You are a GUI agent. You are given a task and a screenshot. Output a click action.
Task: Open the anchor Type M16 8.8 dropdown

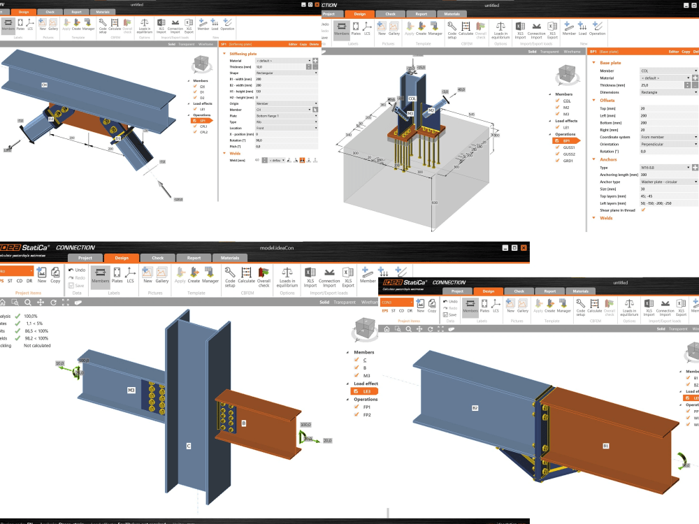(x=665, y=168)
